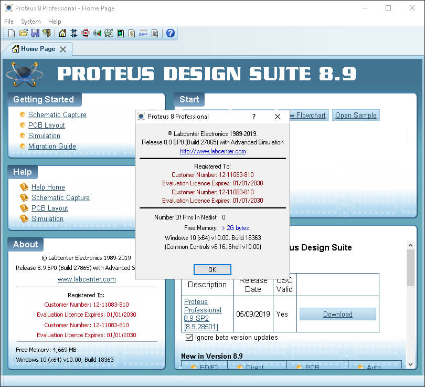Save the project using the floppy disk icon

pos(35,33)
